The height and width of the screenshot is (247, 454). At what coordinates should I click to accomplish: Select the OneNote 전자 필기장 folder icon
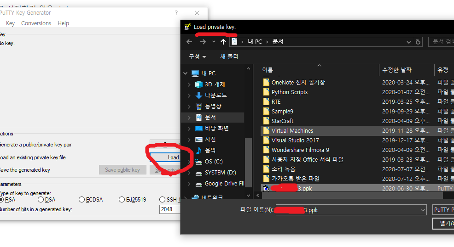coord(266,83)
